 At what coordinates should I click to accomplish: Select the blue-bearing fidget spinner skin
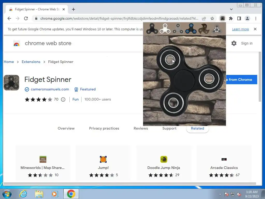click(x=191, y=29)
